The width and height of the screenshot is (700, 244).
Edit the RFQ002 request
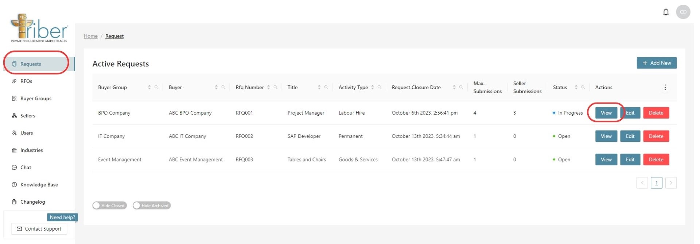(x=630, y=136)
